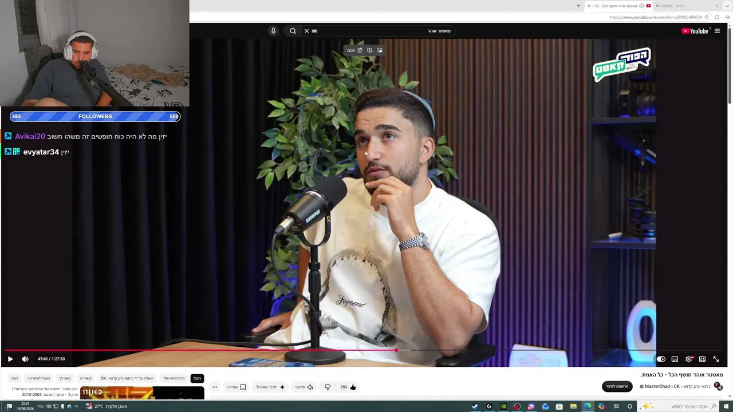Open the clock showing 22:22
733x412 pixels.
point(25,406)
